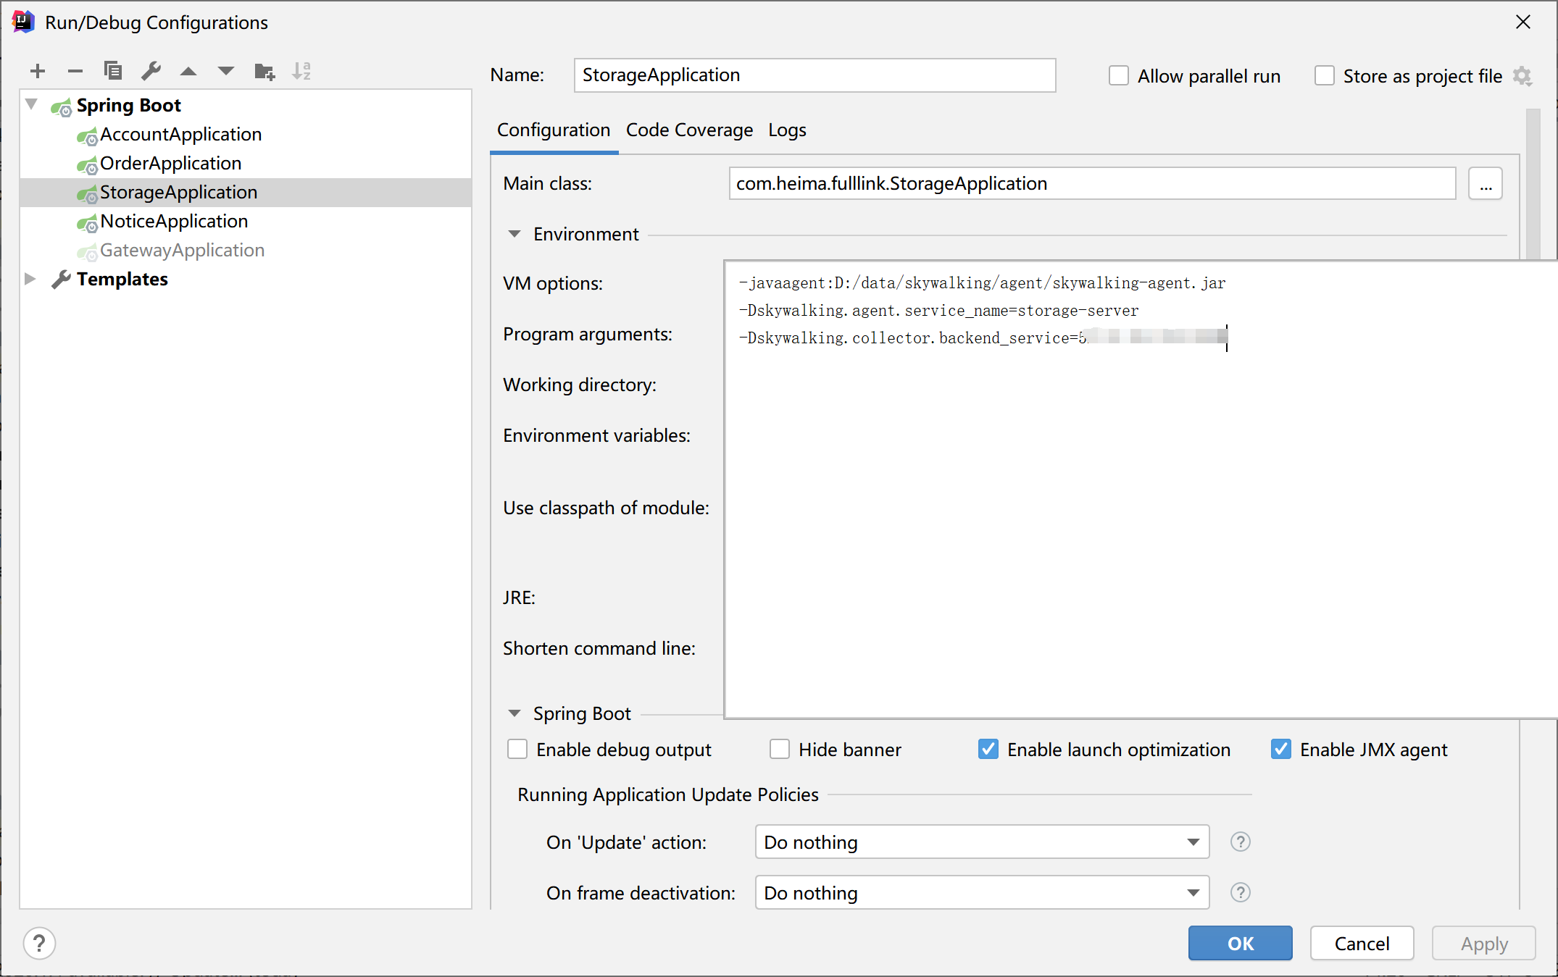This screenshot has height=977, width=1558.
Task: Click the Edit Templates wrench icon
Action: point(151,71)
